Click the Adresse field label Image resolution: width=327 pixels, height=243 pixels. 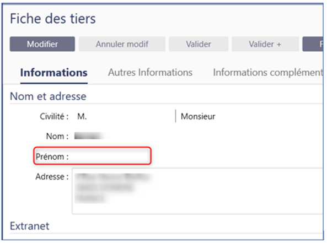pyautogui.click(x=52, y=176)
